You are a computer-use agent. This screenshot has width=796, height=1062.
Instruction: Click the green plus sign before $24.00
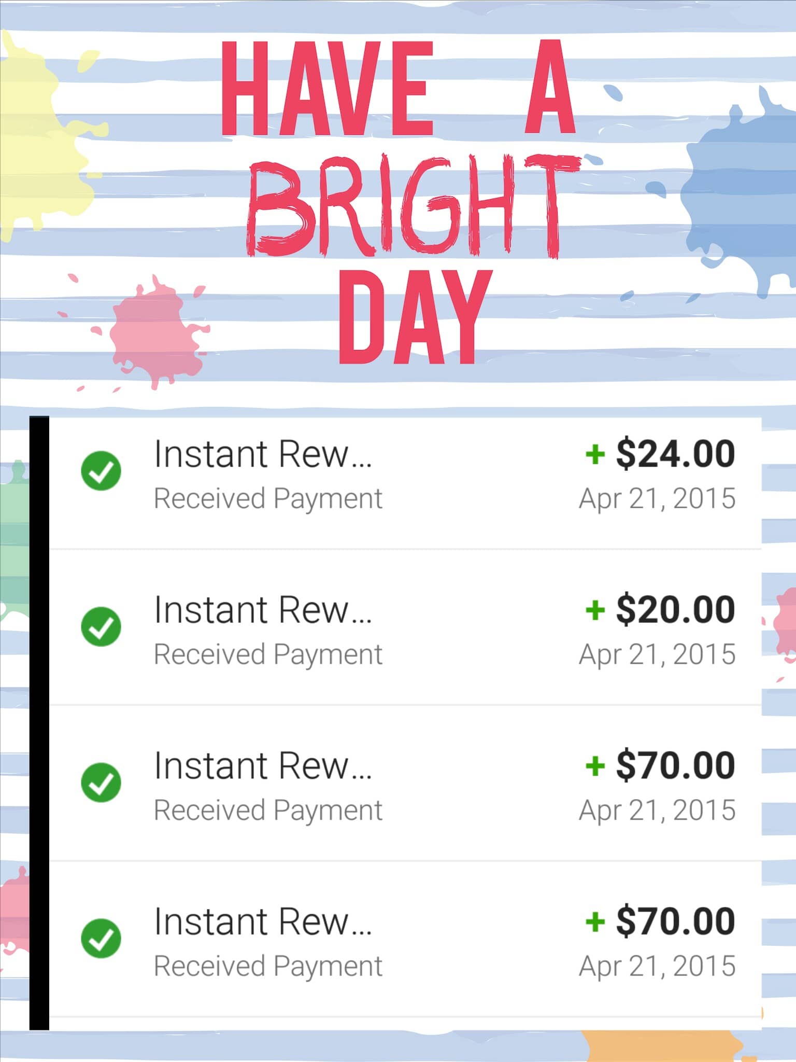pyautogui.click(x=595, y=454)
